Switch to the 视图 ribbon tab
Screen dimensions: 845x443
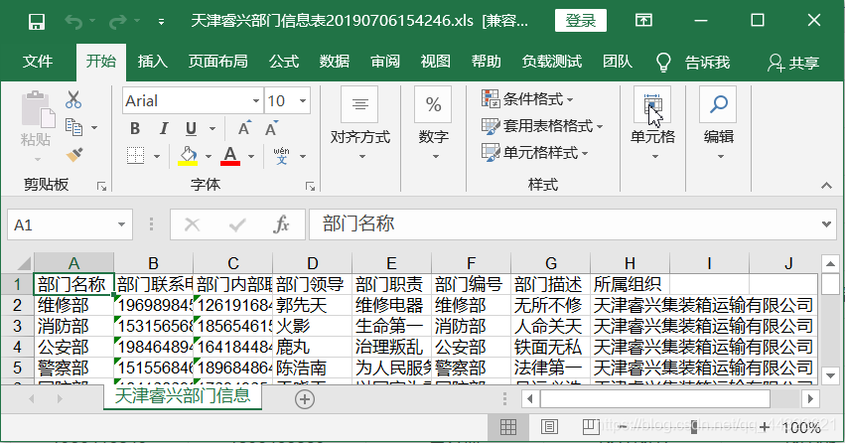[436, 62]
